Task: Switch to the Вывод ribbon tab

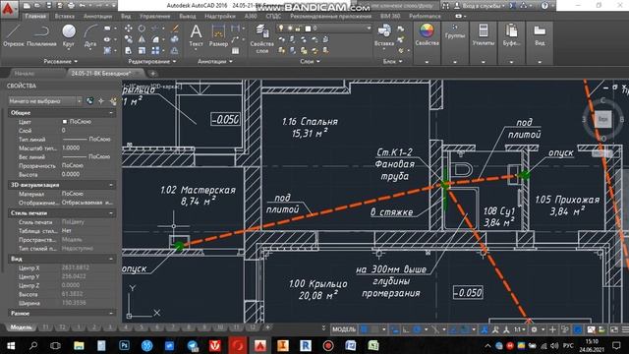Action: coord(188,16)
